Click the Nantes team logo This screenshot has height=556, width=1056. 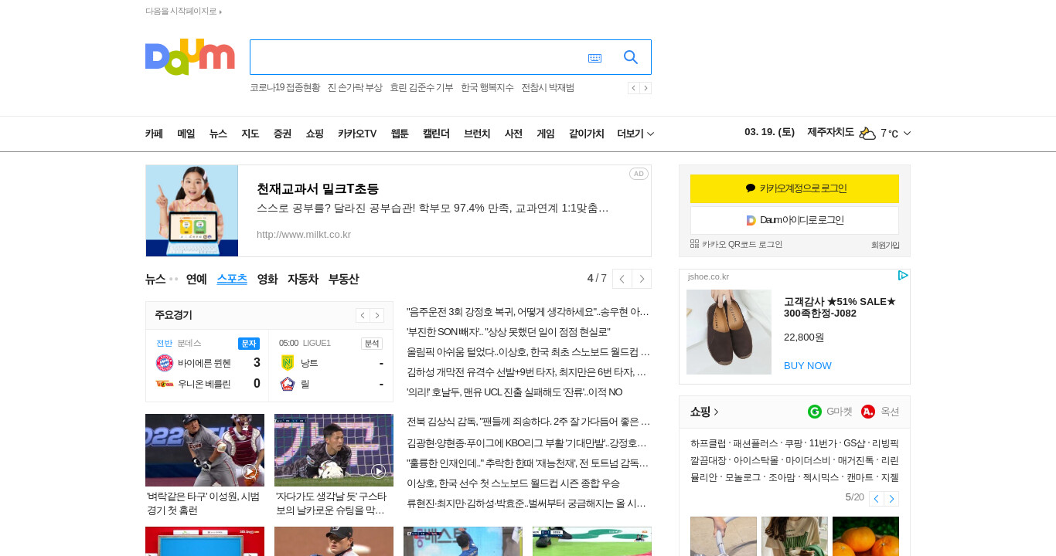click(x=288, y=363)
